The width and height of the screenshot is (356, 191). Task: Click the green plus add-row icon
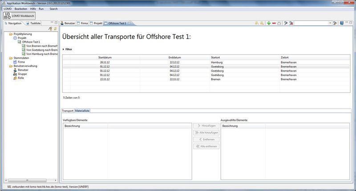(269, 23)
